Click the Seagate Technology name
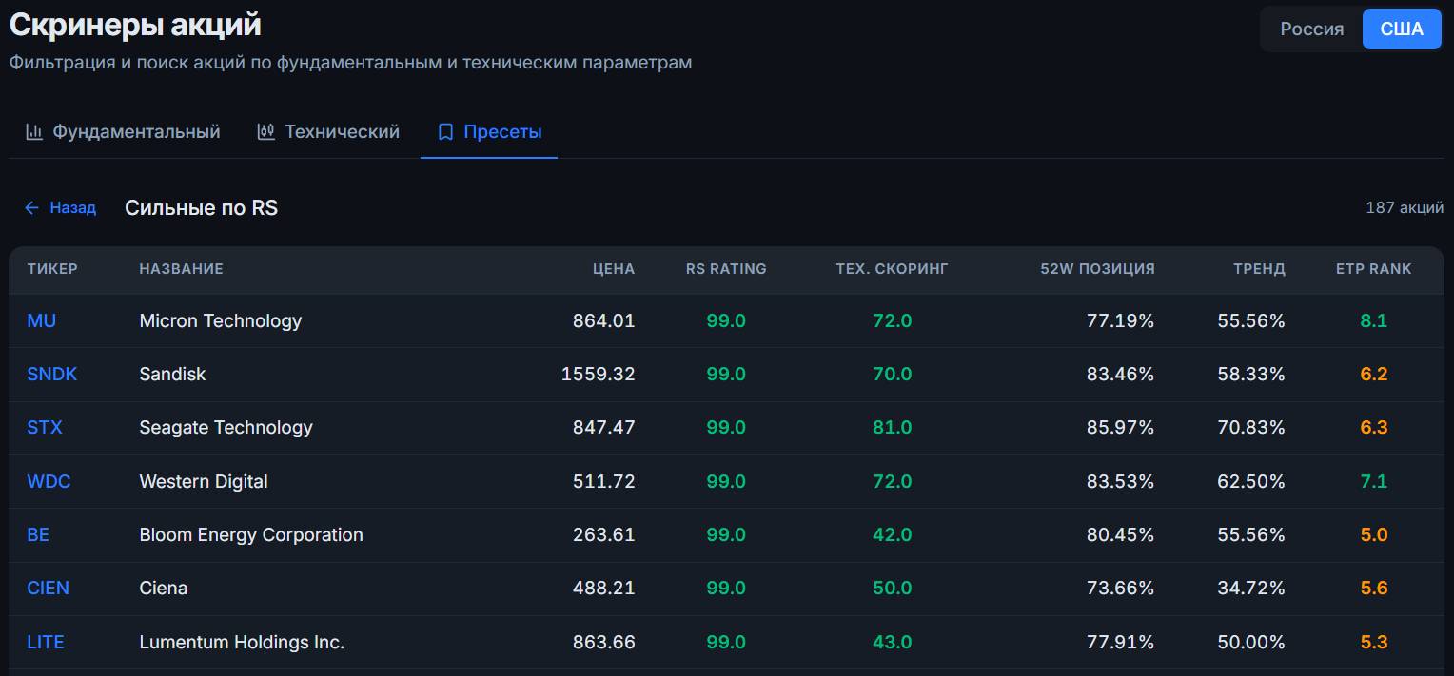Viewport: 1454px width, 676px height. click(226, 428)
